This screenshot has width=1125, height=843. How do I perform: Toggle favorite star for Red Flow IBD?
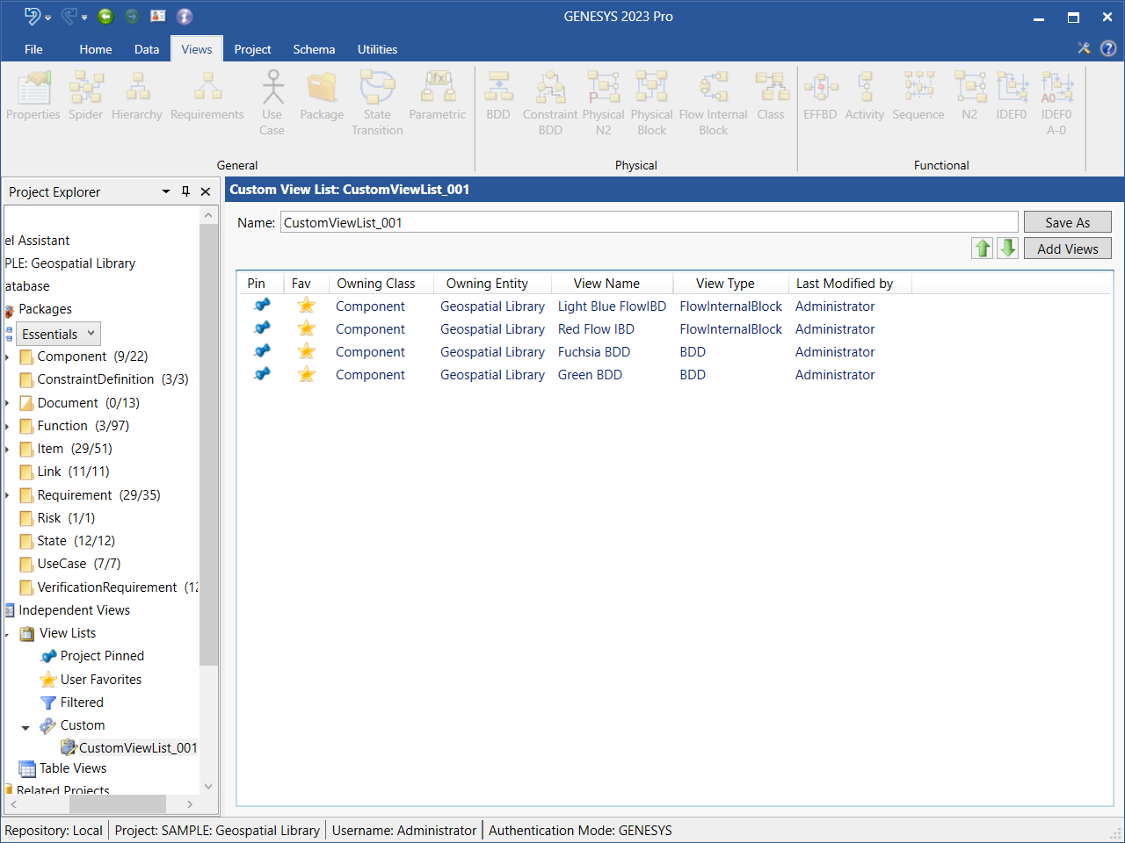306,328
